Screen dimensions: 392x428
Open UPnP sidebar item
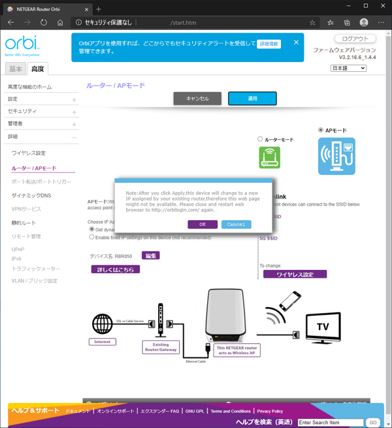pos(18,249)
